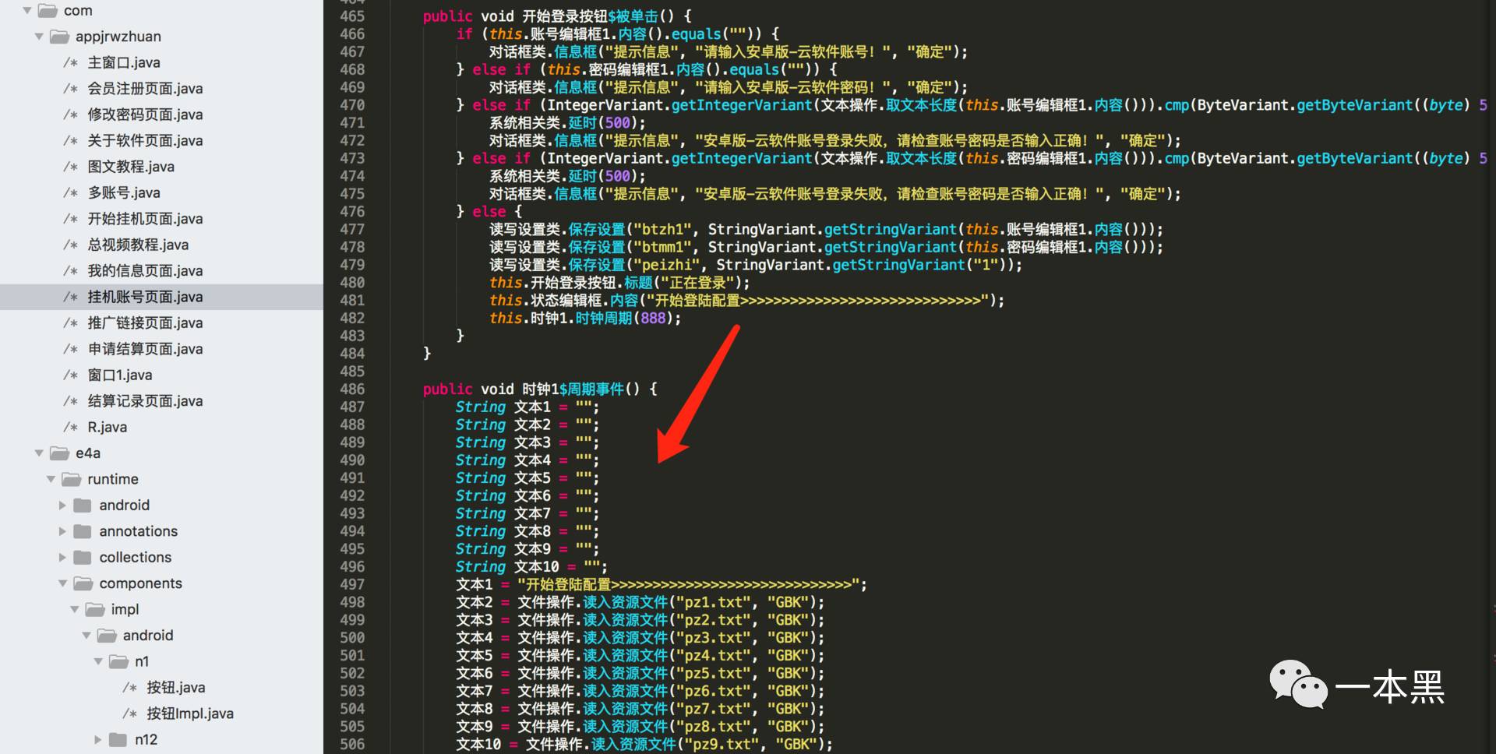Open 窗口1.java from the sidebar
Viewport: 1496px width, 754px height.
(121, 375)
